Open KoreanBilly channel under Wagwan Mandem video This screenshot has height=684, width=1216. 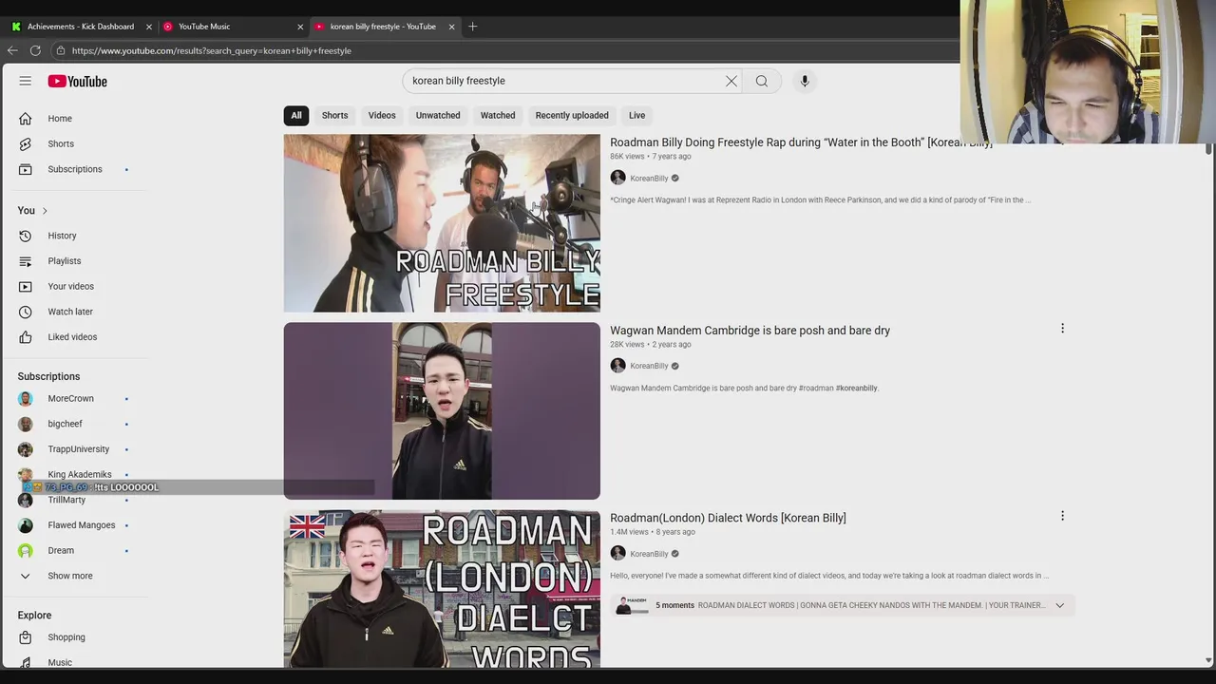pos(649,366)
